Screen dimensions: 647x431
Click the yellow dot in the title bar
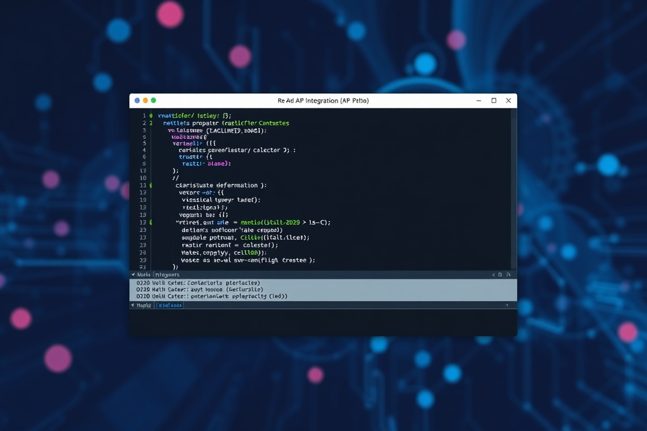coord(145,101)
